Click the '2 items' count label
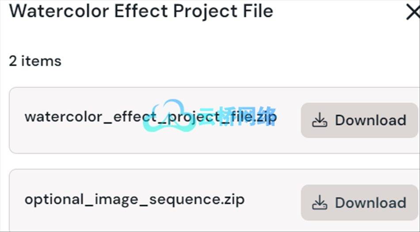The width and height of the screenshot is (420, 232). pos(35,61)
